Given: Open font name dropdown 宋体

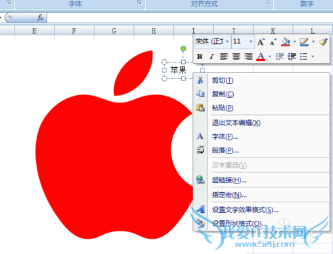Looking at the screenshot, I should coord(227,41).
